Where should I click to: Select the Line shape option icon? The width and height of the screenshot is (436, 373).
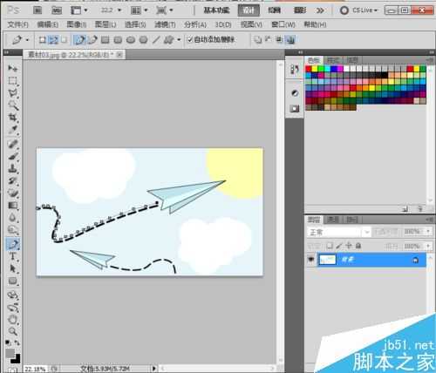pos(156,40)
